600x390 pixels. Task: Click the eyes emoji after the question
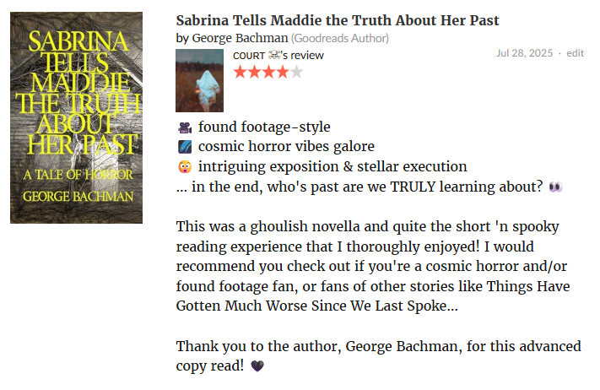click(x=555, y=187)
